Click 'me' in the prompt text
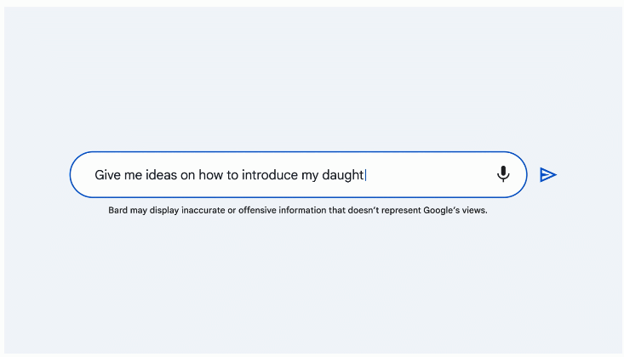624x357 pixels. pyautogui.click(x=133, y=175)
